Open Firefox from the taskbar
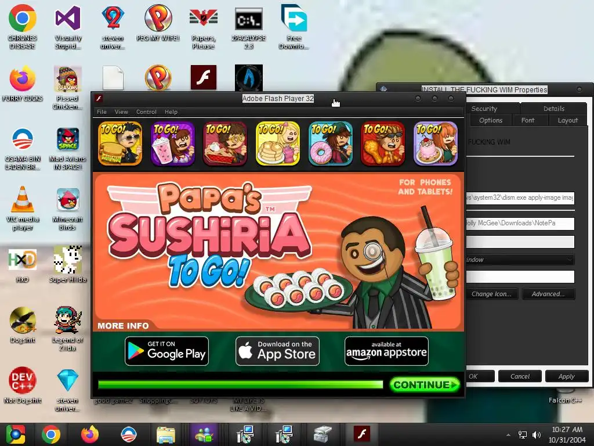The height and width of the screenshot is (446, 594). click(90, 434)
